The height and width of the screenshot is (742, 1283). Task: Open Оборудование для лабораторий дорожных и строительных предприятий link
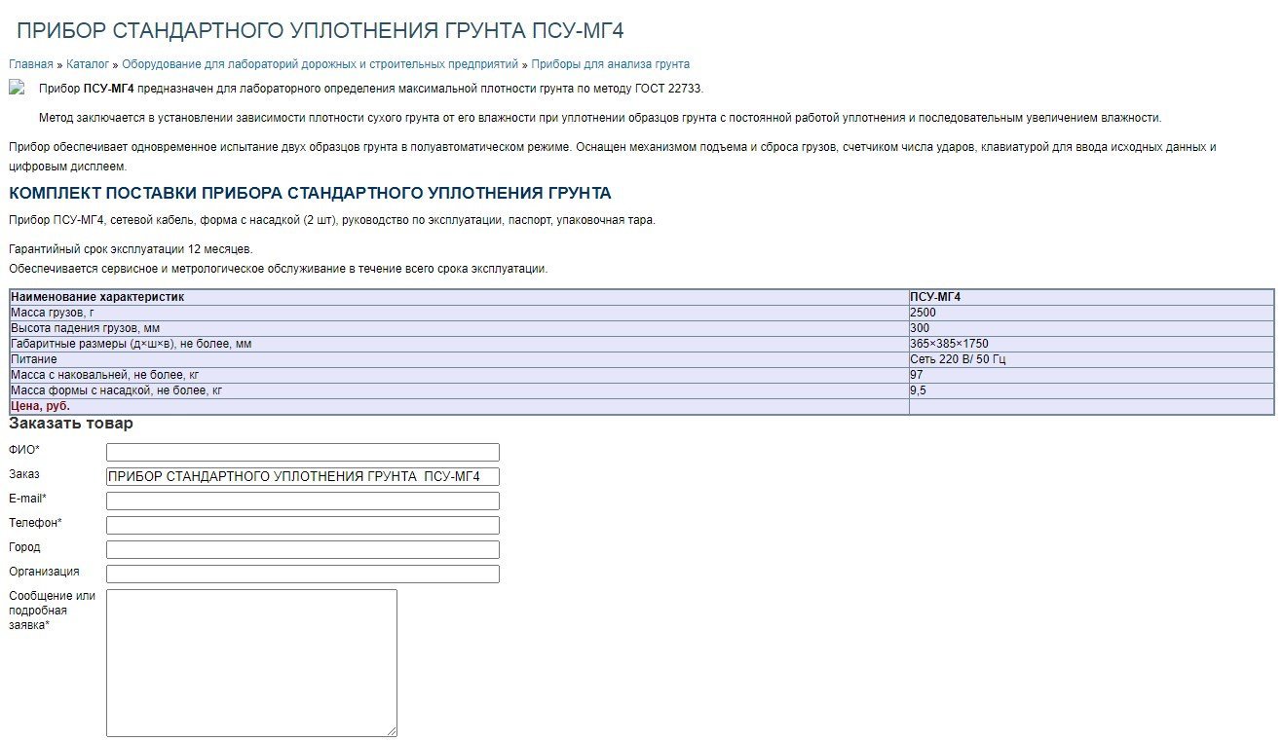[x=320, y=64]
